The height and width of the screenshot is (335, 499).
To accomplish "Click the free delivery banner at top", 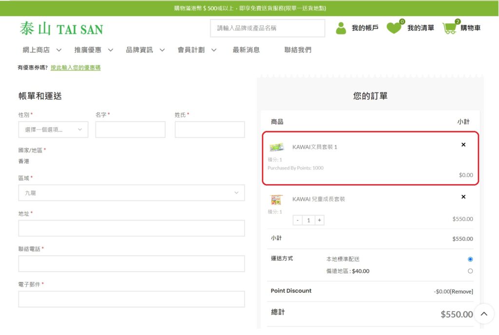I will point(249,8).
